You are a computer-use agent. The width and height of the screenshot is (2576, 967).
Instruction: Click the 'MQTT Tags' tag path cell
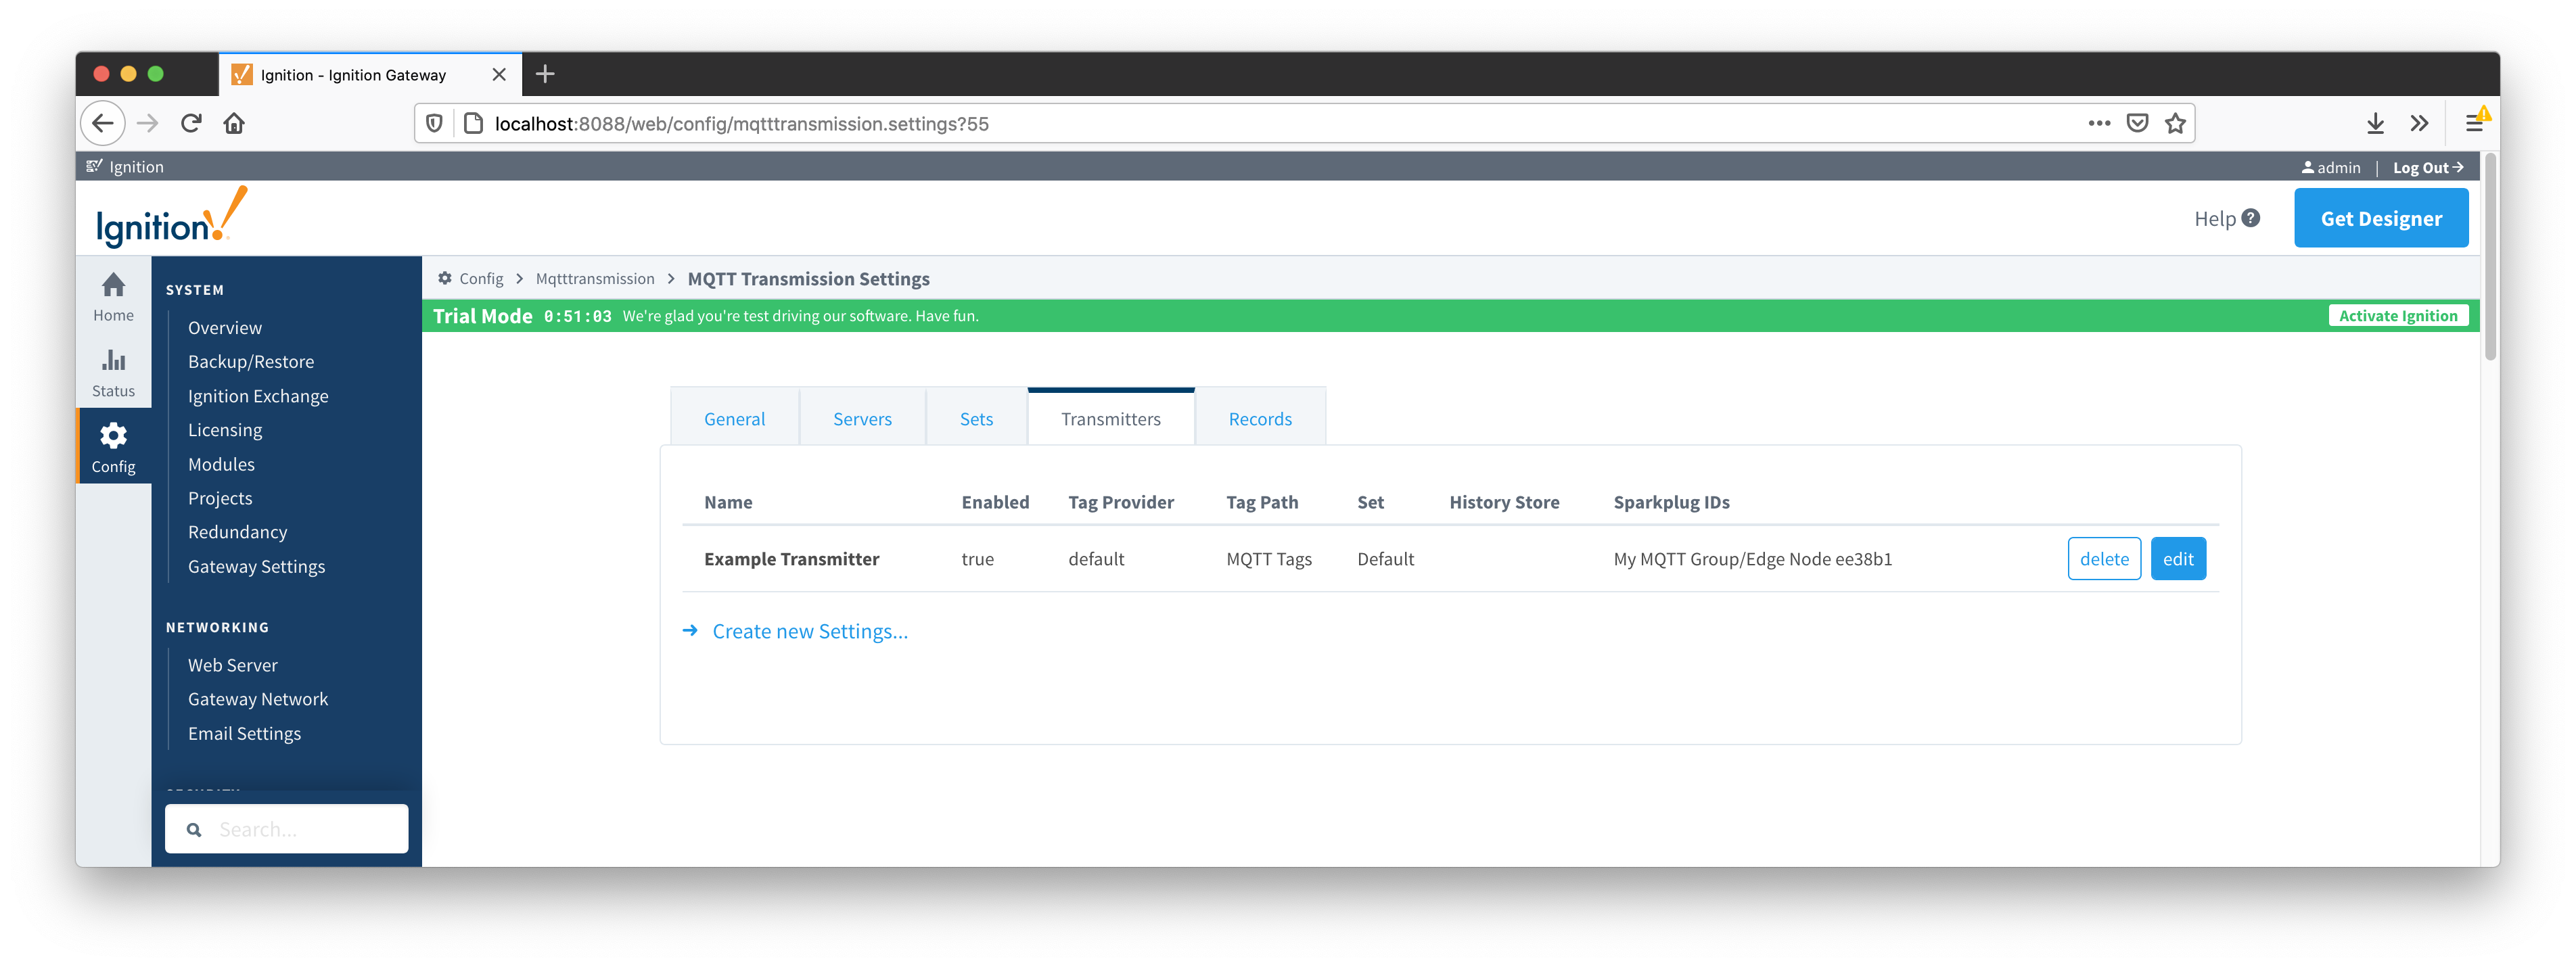coord(1268,559)
